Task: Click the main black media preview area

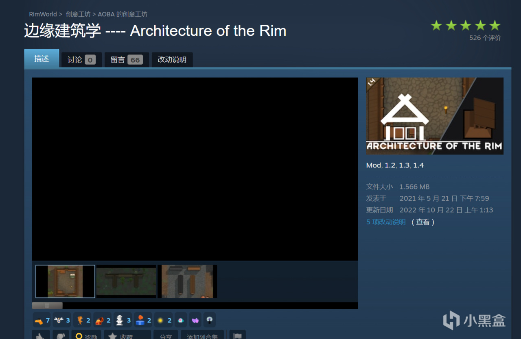Action: [x=195, y=169]
